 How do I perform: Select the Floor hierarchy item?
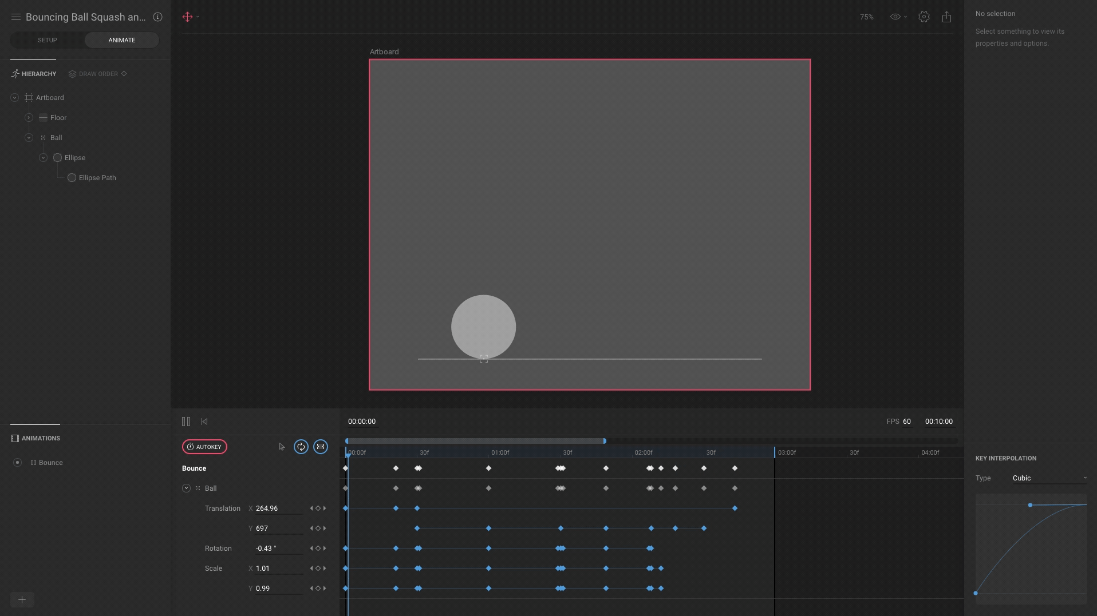(x=58, y=118)
